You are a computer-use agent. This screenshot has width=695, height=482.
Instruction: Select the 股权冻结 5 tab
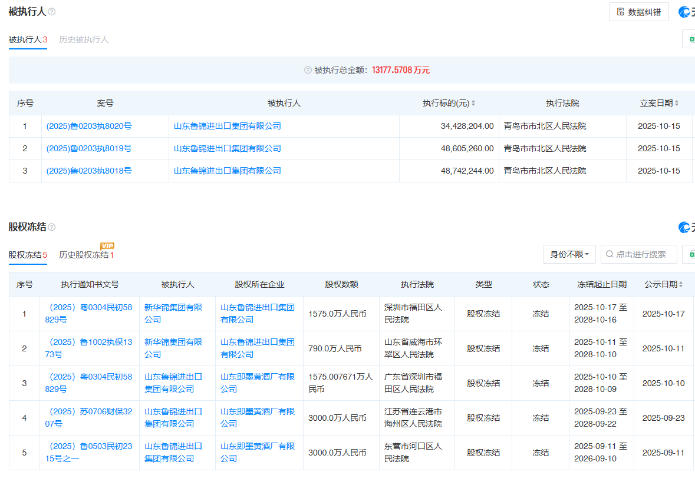click(x=27, y=255)
